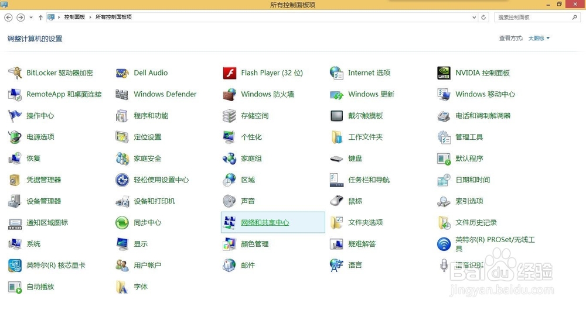Open recent locations dropdown next to forward
This screenshot has width=586, height=310.
coord(31,17)
